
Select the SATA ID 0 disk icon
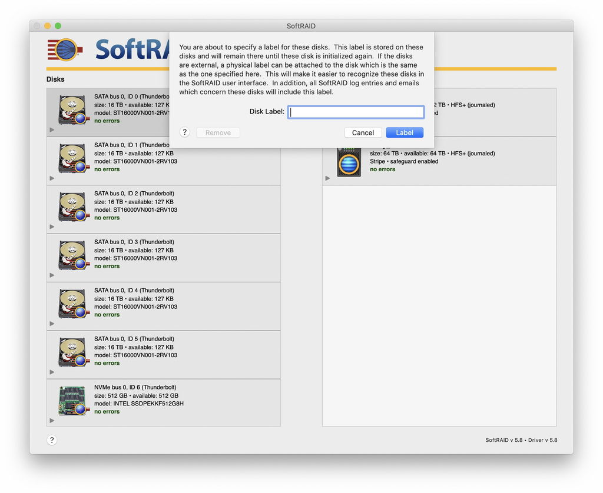(x=72, y=110)
